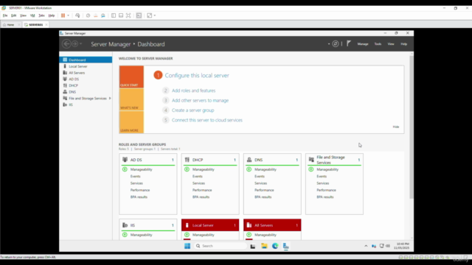Image resolution: width=472 pixels, height=265 pixels.
Task: Open File and Storage Services tile header
Action: click(334, 160)
